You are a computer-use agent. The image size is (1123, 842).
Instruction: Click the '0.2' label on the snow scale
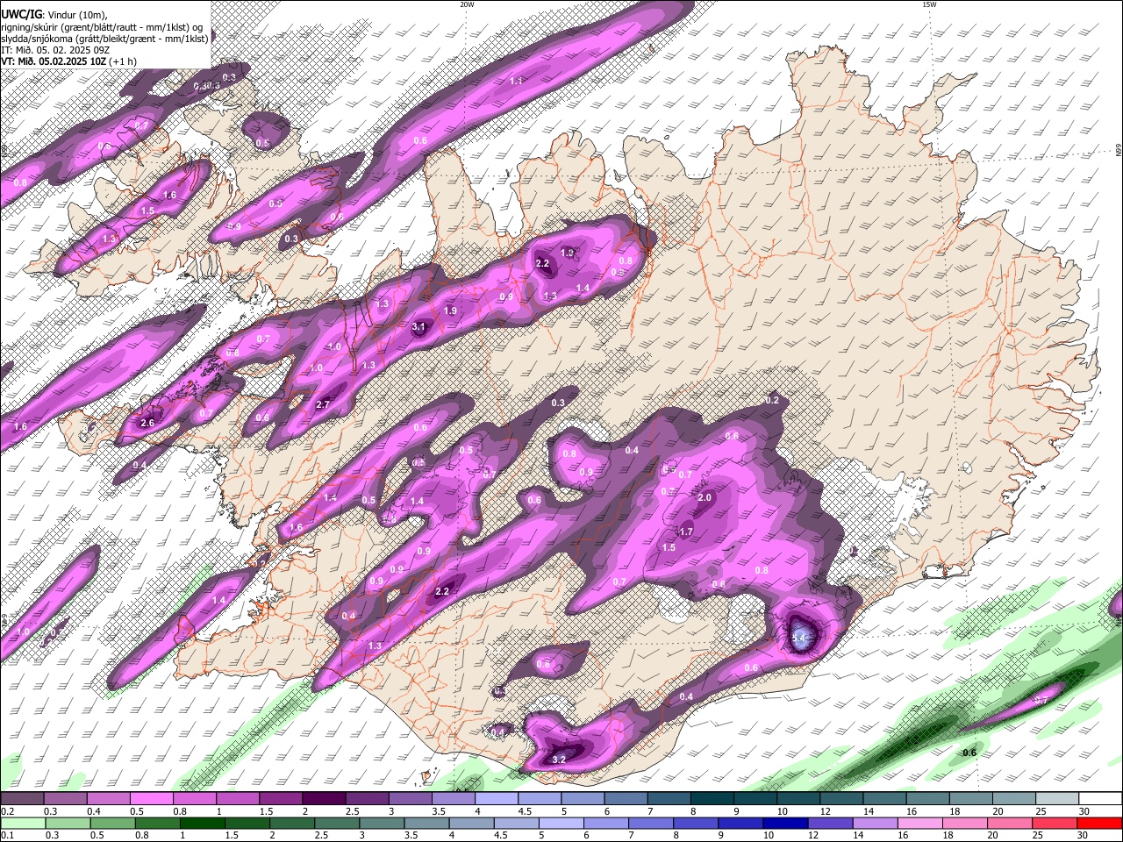pos(6,811)
